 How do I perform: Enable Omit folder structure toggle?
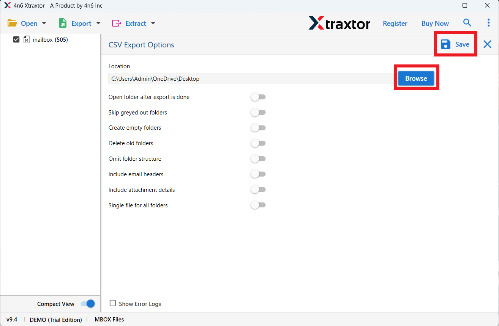[258, 159]
